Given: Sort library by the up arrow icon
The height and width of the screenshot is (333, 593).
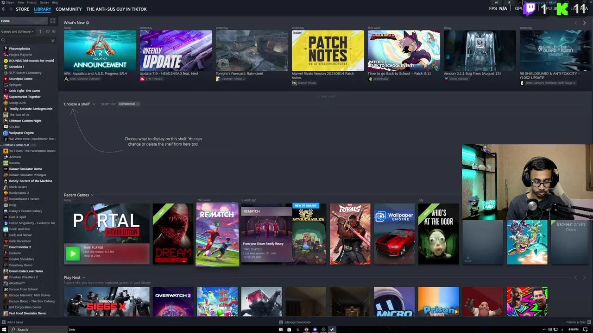Looking at the screenshot, I should (40, 31).
